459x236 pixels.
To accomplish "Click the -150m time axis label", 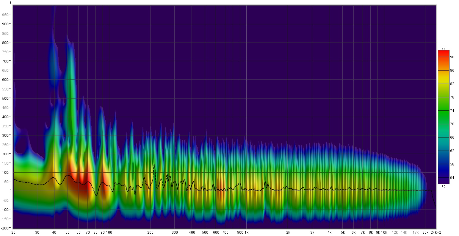I will [x=6, y=219].
